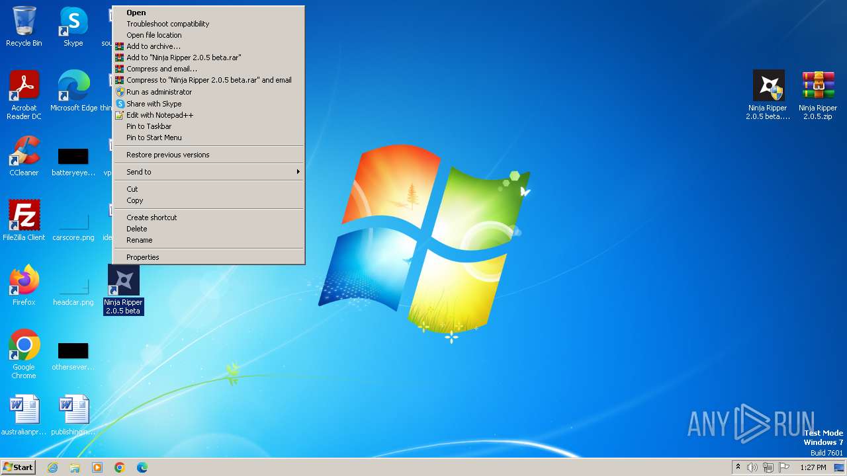Choose Compress and email...
Viewport: 847px width, 476px height.
click(x=208, y=69)
